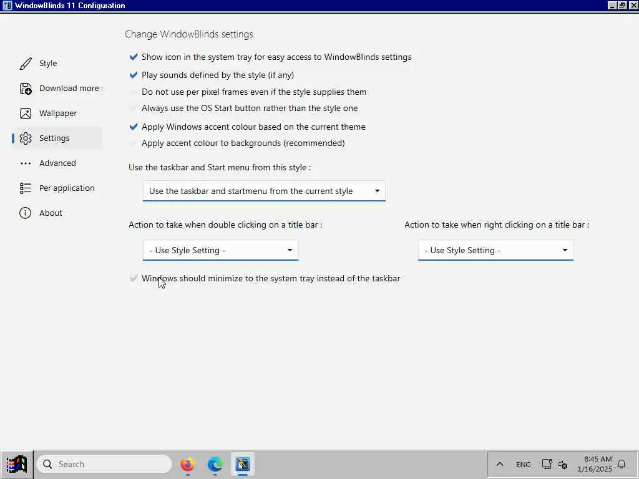Switch to the Style section
639x479 pixels.
coord(48,64)
